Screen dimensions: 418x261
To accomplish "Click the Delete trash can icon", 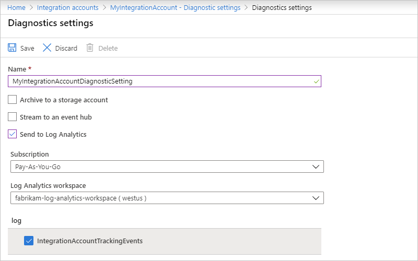I will tap(90, 48).
